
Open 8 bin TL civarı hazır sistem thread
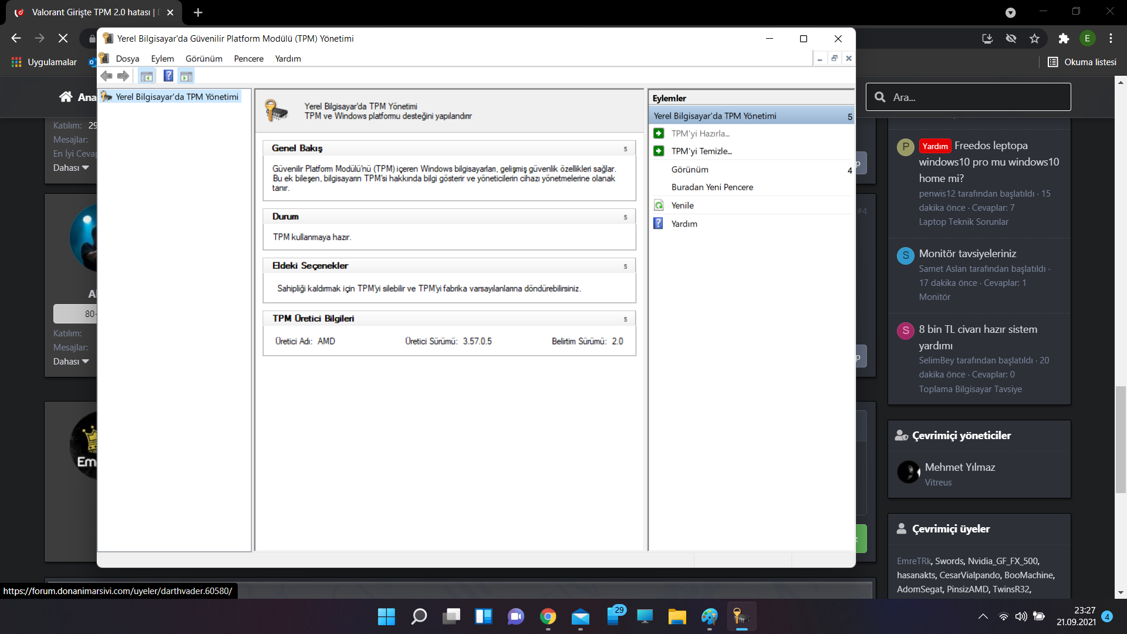pos(978,338)
